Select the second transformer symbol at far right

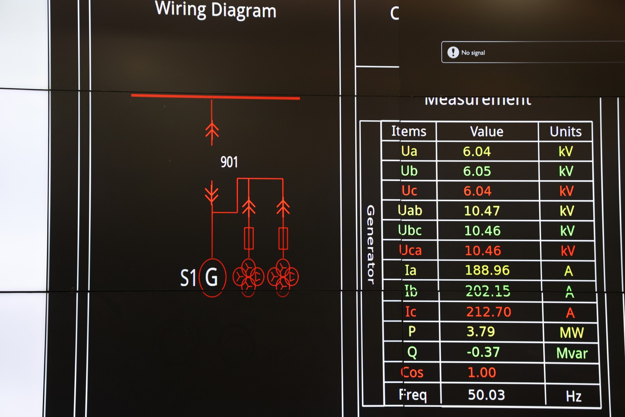pyautogui.click(x=283, y=277)
